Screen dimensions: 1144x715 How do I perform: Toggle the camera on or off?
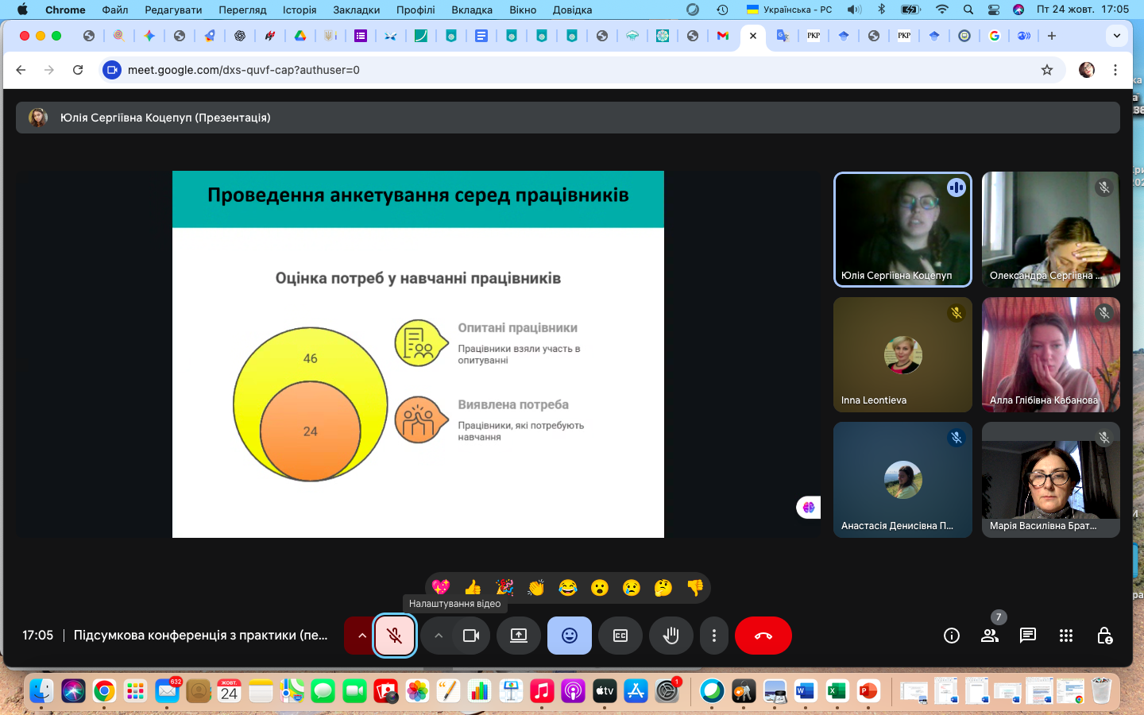(471, 636)
